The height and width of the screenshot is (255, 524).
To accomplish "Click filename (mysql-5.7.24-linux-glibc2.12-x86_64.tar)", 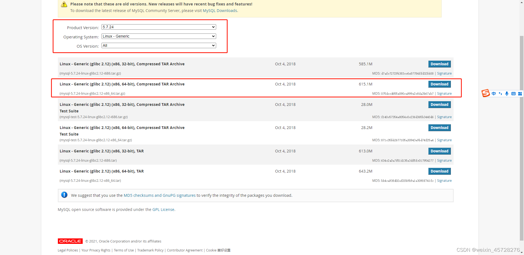I will (90, 181).
